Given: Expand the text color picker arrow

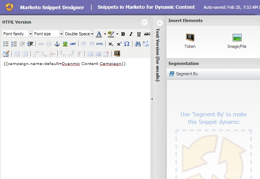Looking at the screenshot, I should click(x=105, y=34).
